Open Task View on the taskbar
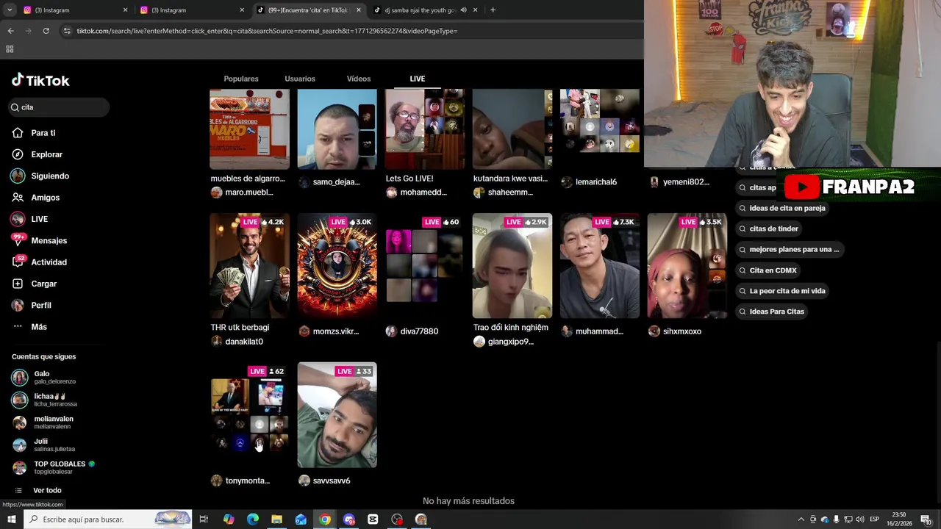The image size is (941, 529). tap(204, 519)
